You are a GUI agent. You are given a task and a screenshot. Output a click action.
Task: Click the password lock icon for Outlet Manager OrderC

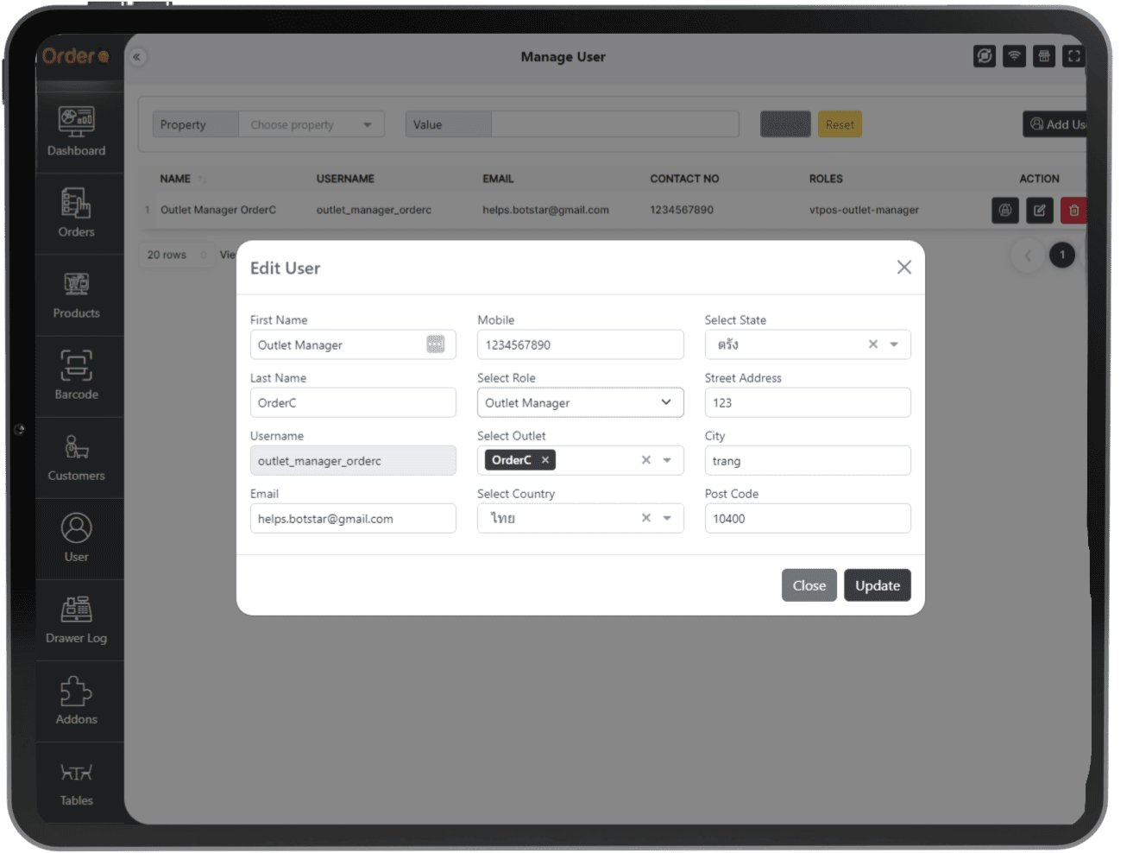1005,210
